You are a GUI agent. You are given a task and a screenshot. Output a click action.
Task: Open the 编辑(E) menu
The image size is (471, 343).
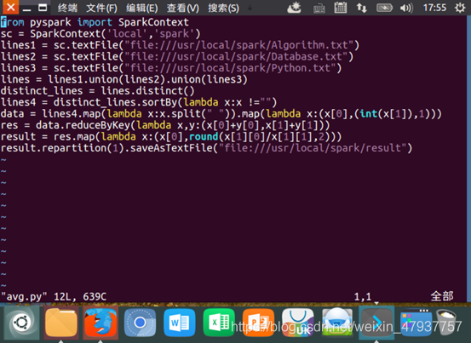point(141,8)
